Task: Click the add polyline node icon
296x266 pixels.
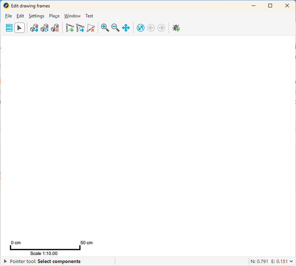Action: (x=70, y=28)
